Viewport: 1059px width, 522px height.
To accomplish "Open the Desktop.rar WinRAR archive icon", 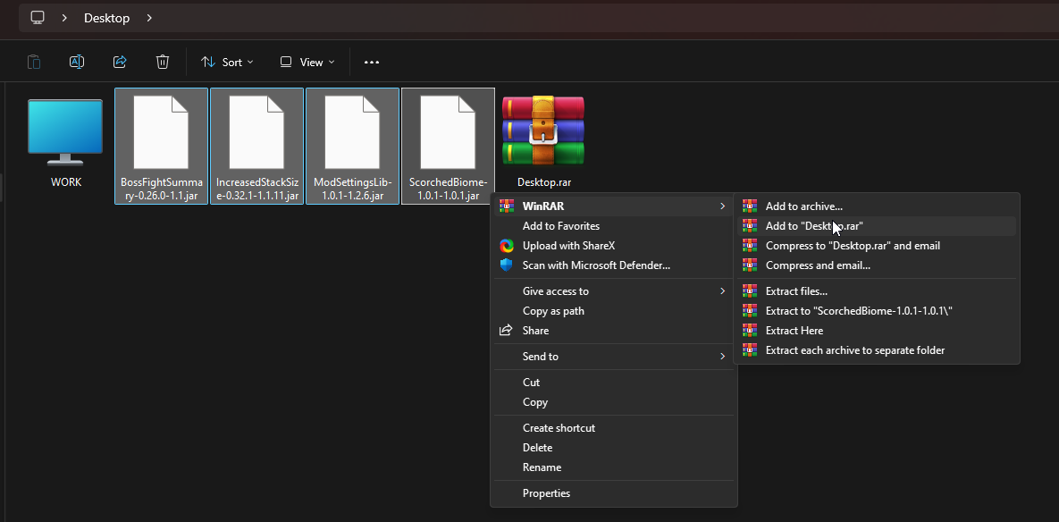I will [x=543, y=132].
